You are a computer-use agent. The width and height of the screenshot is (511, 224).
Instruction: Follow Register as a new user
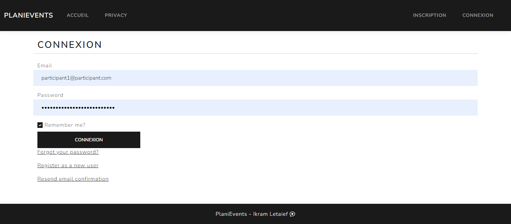pyautogui.click(x=68, y=165)
